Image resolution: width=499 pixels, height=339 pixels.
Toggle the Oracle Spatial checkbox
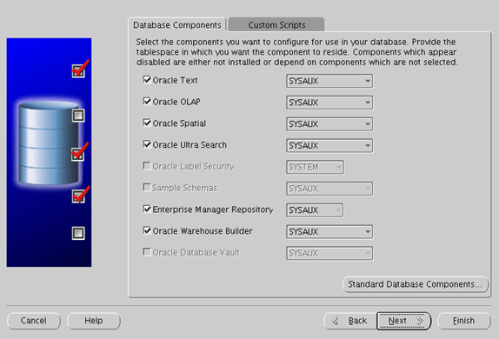(x=147, y=123)
